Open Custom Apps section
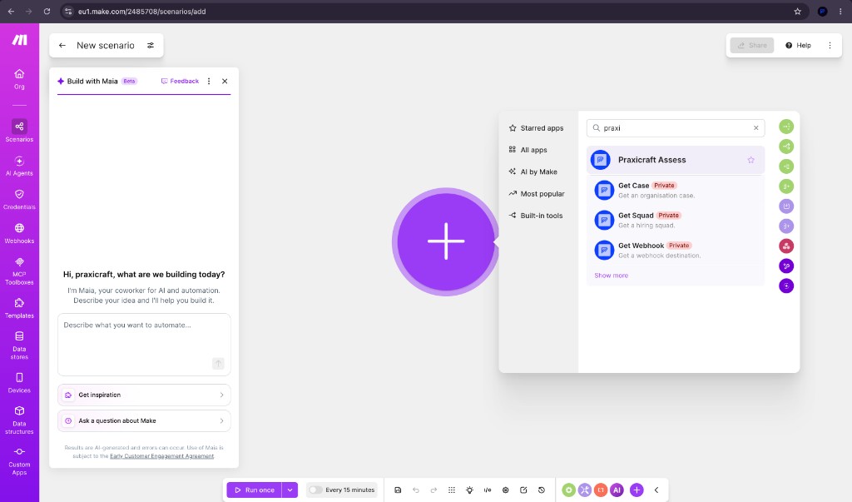The width and height of the screenshot is (852, 502). [x=19, y=461]
